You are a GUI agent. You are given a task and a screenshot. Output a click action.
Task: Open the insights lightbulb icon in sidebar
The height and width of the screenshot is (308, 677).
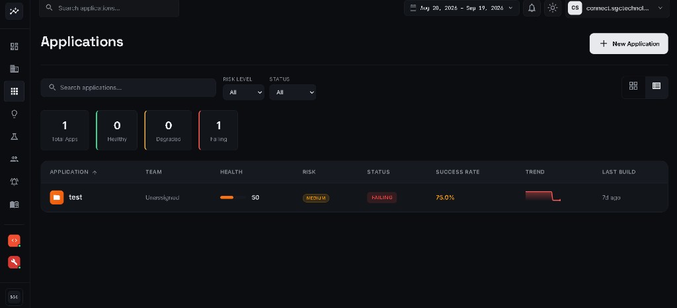click(x=15, y=113)
